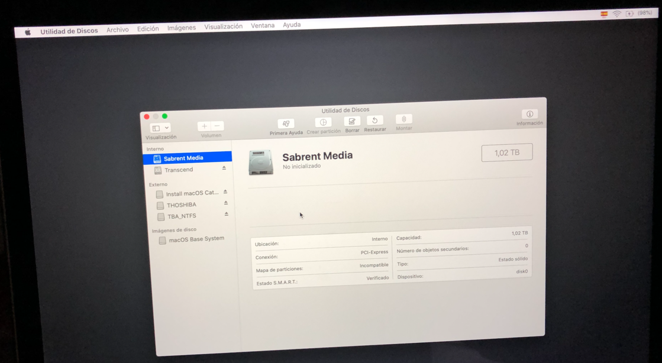Eject the THOSHIBA volume
This screenshot has width=662, height=363.
click(x=226, y=203)
